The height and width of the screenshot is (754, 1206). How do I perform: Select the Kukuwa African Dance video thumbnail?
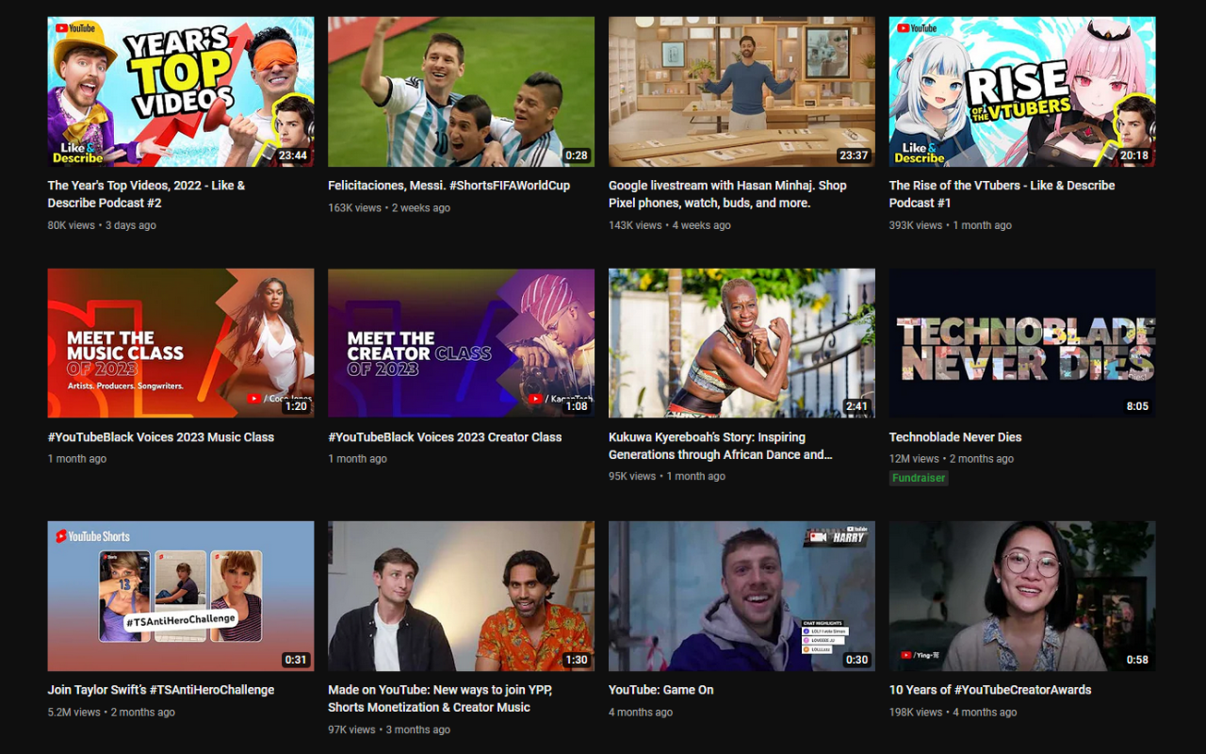click(742, 343)
